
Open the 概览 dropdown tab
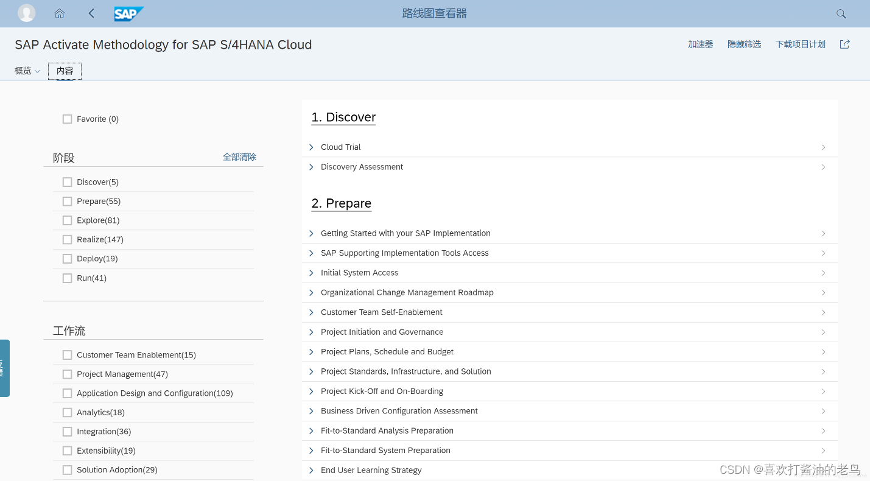pyautogui.click(x=27, y=71)
